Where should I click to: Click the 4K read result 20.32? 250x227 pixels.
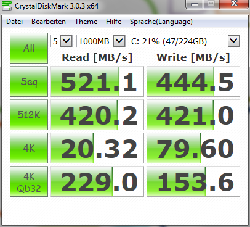coord(97,148)
